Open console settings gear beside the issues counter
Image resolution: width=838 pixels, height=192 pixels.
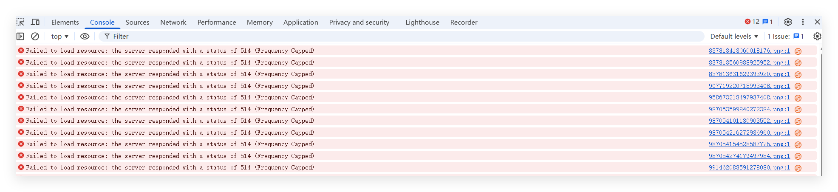[x=817, y=37]
